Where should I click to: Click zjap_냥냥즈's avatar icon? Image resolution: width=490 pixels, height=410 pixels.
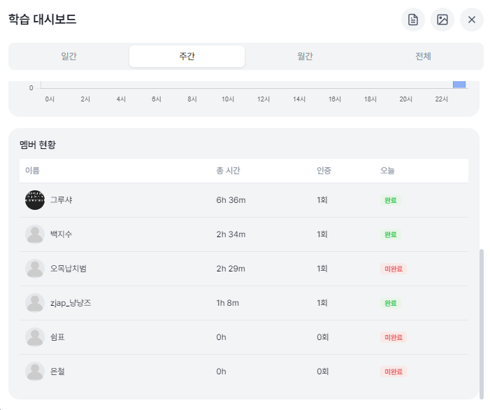click(35, 303)
